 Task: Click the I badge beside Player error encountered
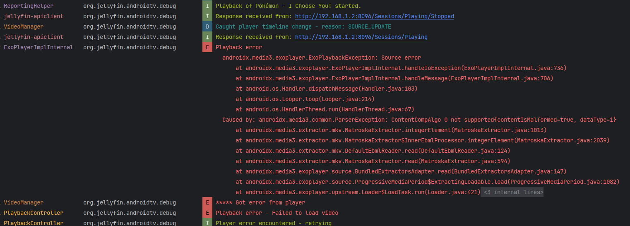[207, 223]
